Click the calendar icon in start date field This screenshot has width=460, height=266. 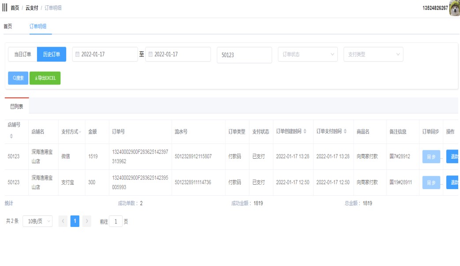(78, 55)
